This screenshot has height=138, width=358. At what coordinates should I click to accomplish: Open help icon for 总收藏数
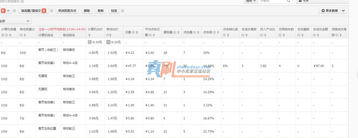tap(299, 35)
